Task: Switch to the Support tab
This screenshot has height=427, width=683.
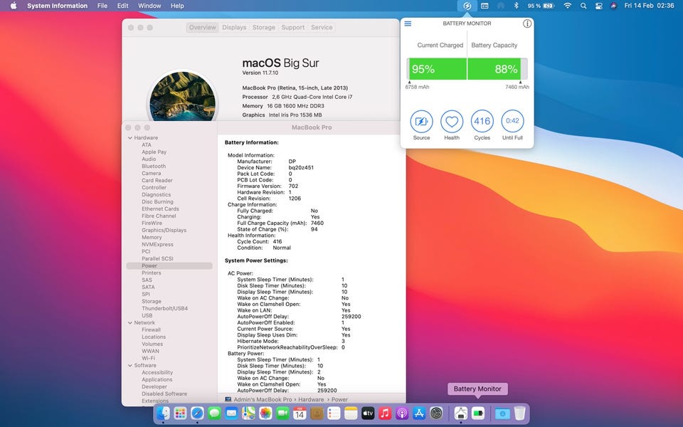Action: click(x=292, y=27)
